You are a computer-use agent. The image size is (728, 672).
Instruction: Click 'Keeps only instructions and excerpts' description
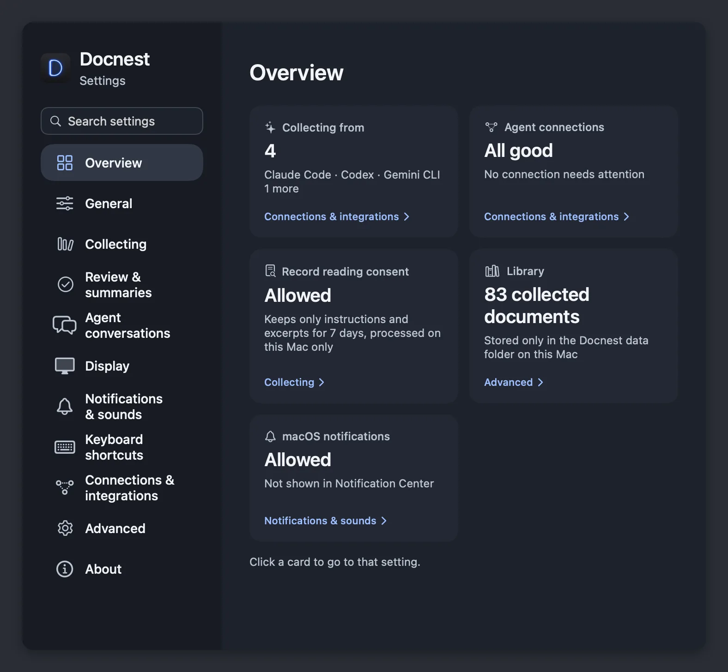[x=352, y=333]
